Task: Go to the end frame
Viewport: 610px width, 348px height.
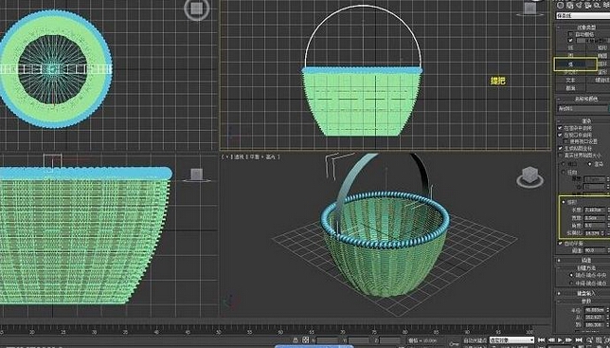Action: pos(579,340)
